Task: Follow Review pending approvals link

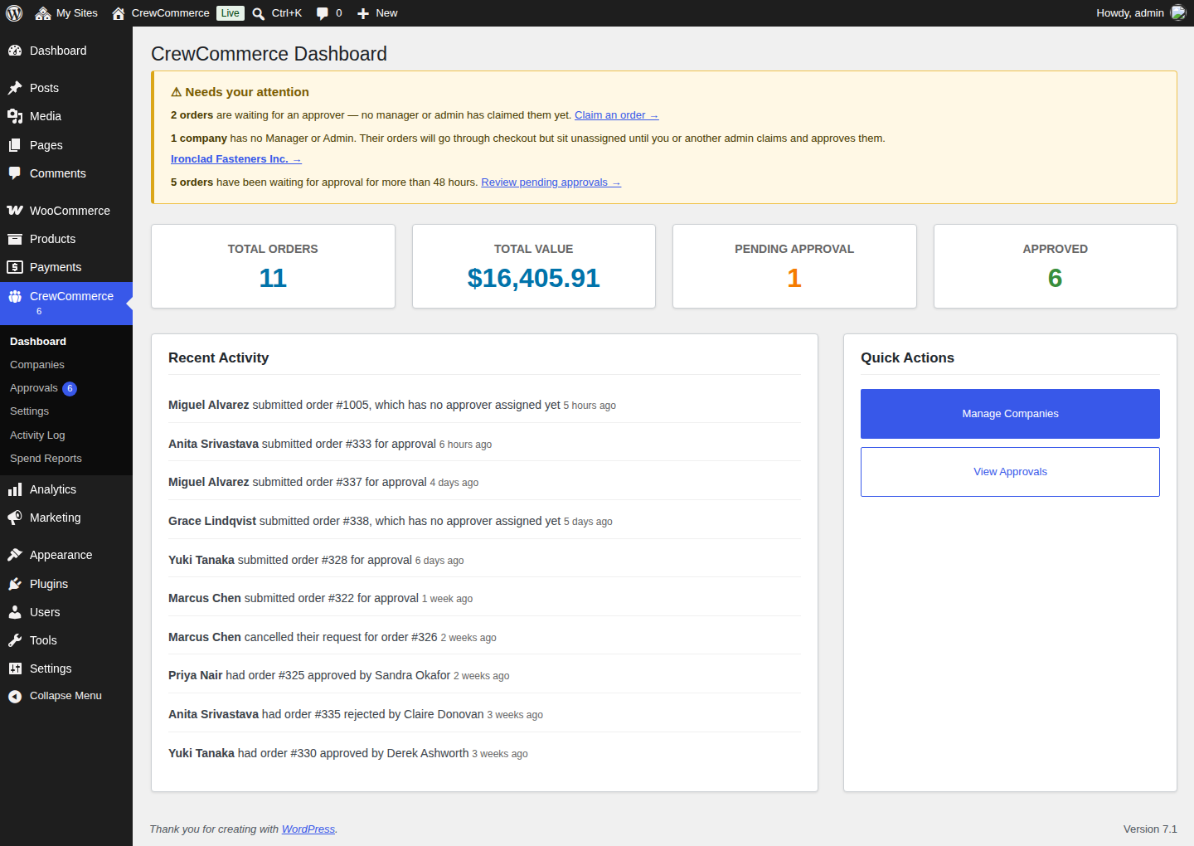Action: (551, 182)
